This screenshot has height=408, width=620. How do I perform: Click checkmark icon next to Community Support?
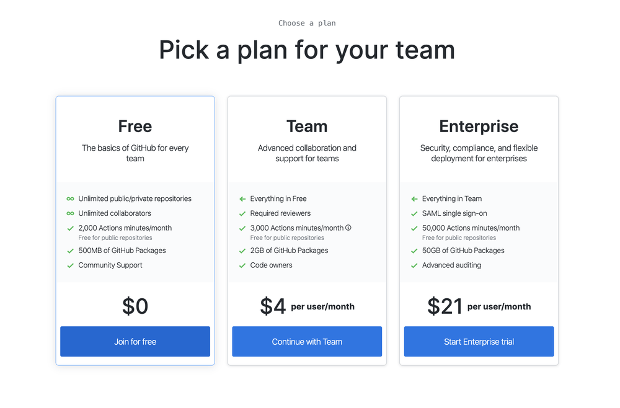(x=70, y=265)
